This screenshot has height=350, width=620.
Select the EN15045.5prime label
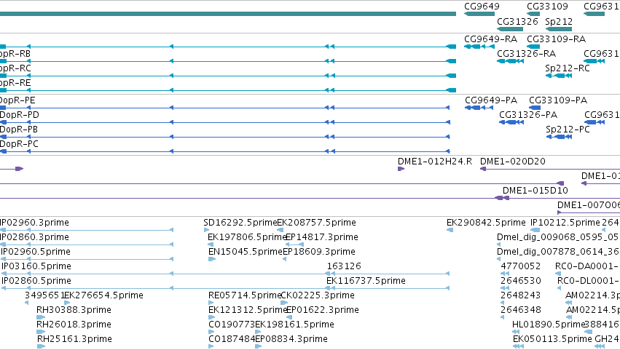[245, 252]
